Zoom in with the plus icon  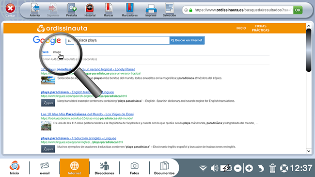pos(249,168)
